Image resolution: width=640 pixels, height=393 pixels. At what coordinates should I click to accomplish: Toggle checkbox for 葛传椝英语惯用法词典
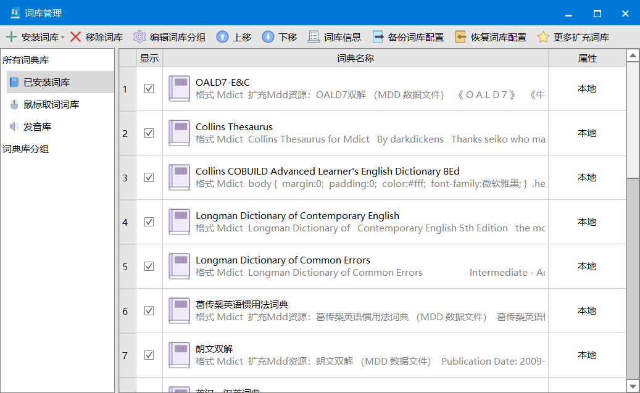tap(149, 311)
